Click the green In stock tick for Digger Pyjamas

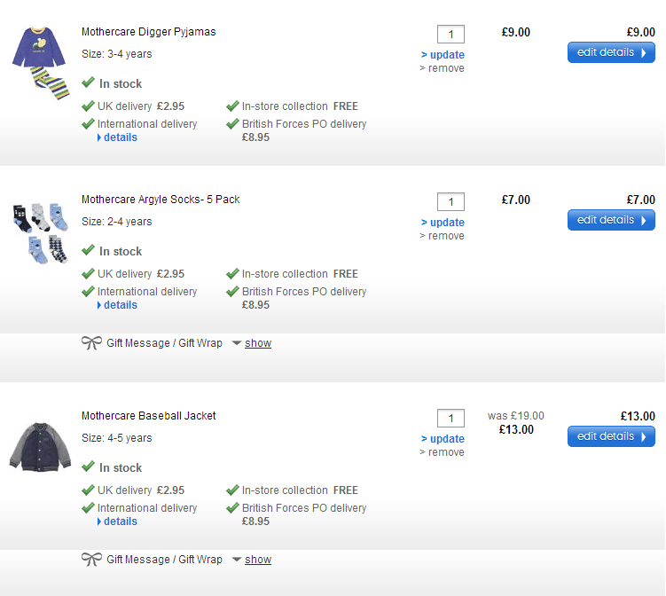pyautogui.click(x=88, y=83)
